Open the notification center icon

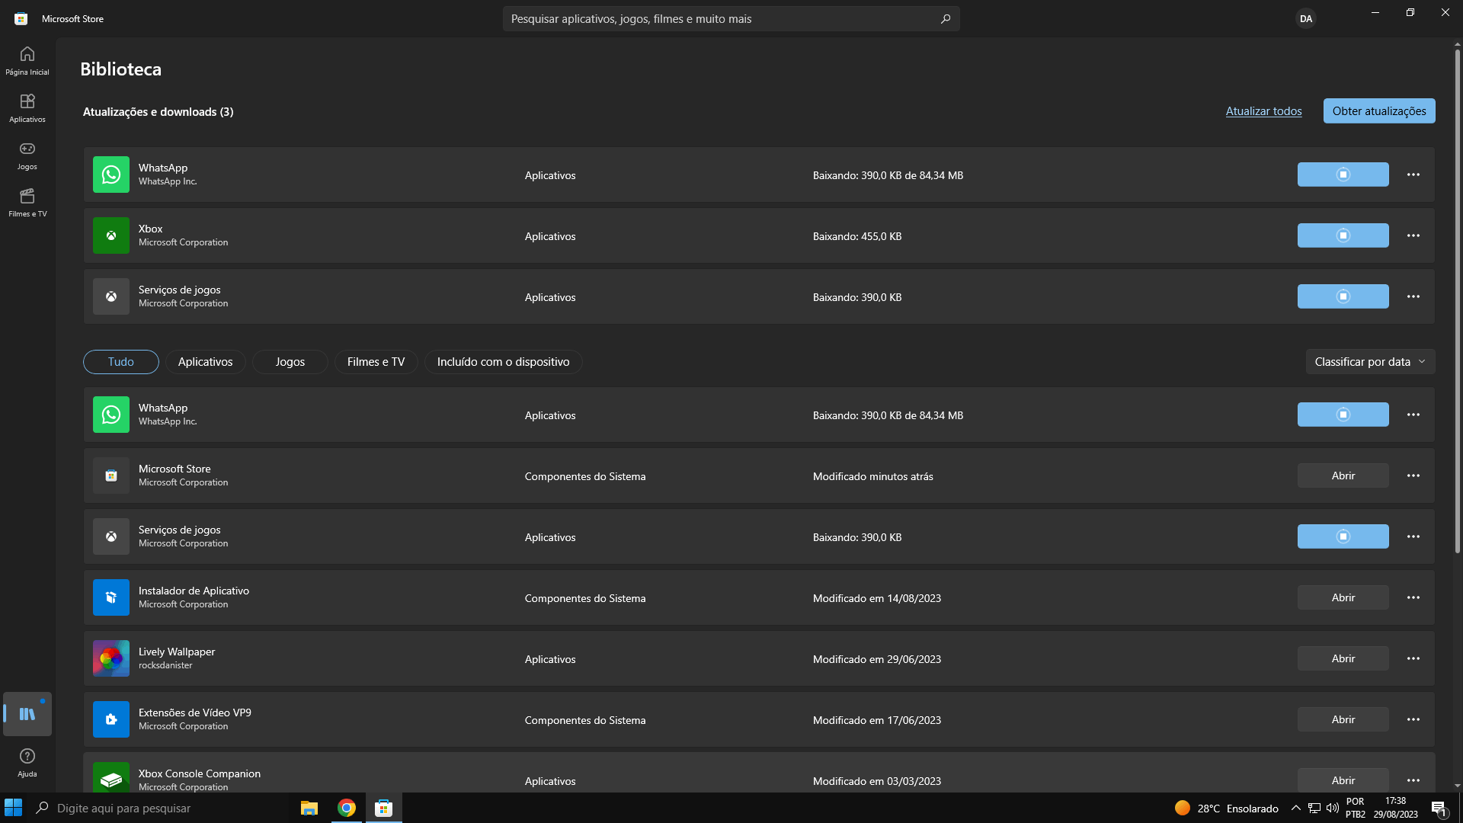point(1439,809)
